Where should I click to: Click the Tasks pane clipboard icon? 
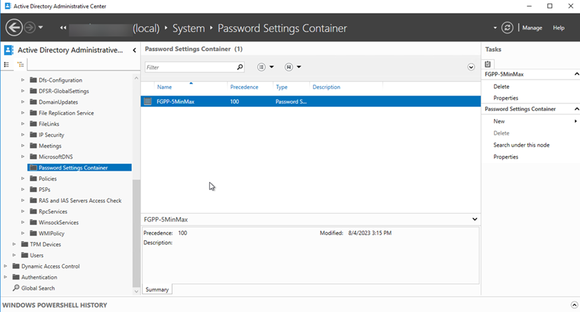tap(488, 64)
